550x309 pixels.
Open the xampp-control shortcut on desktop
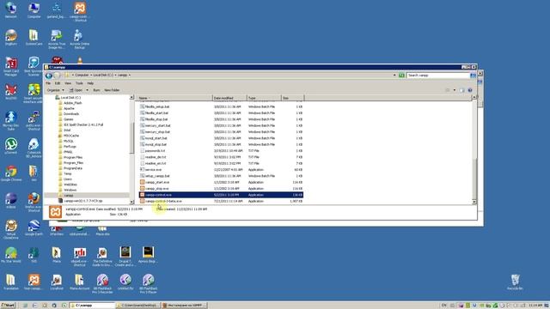tap(80, 11)
